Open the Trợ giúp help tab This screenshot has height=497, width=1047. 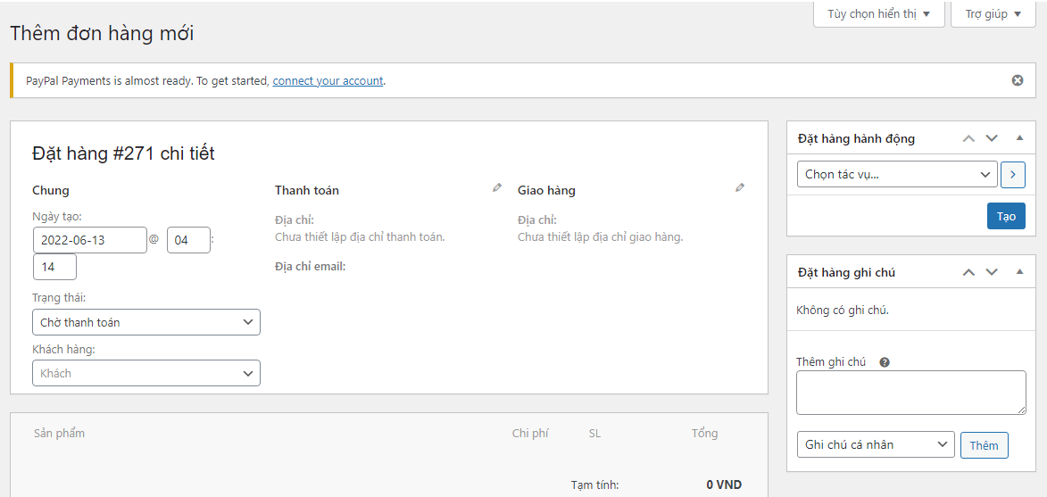tap(993, 14)
